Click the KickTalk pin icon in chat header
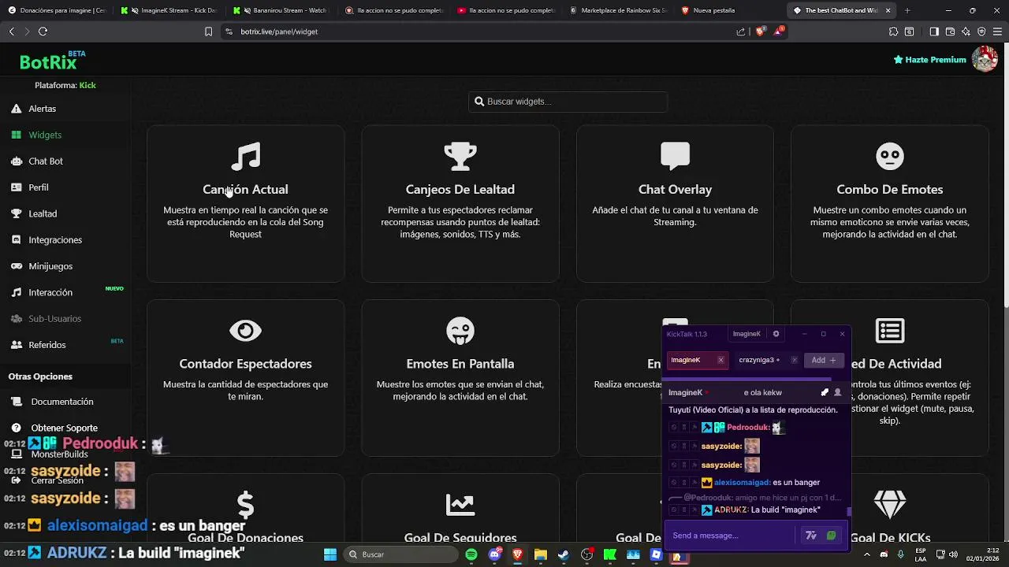This screenshot has width=1009, height=567. point(825,392)
